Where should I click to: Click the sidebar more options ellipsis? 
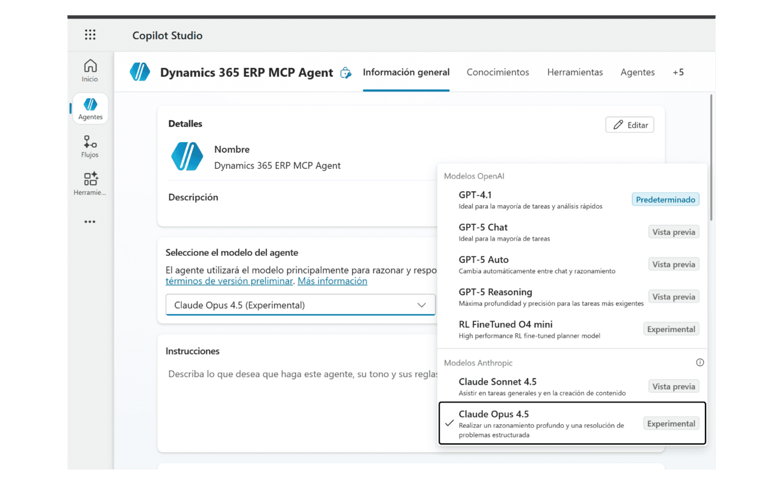pyautogui.click(x=90, y=222)
